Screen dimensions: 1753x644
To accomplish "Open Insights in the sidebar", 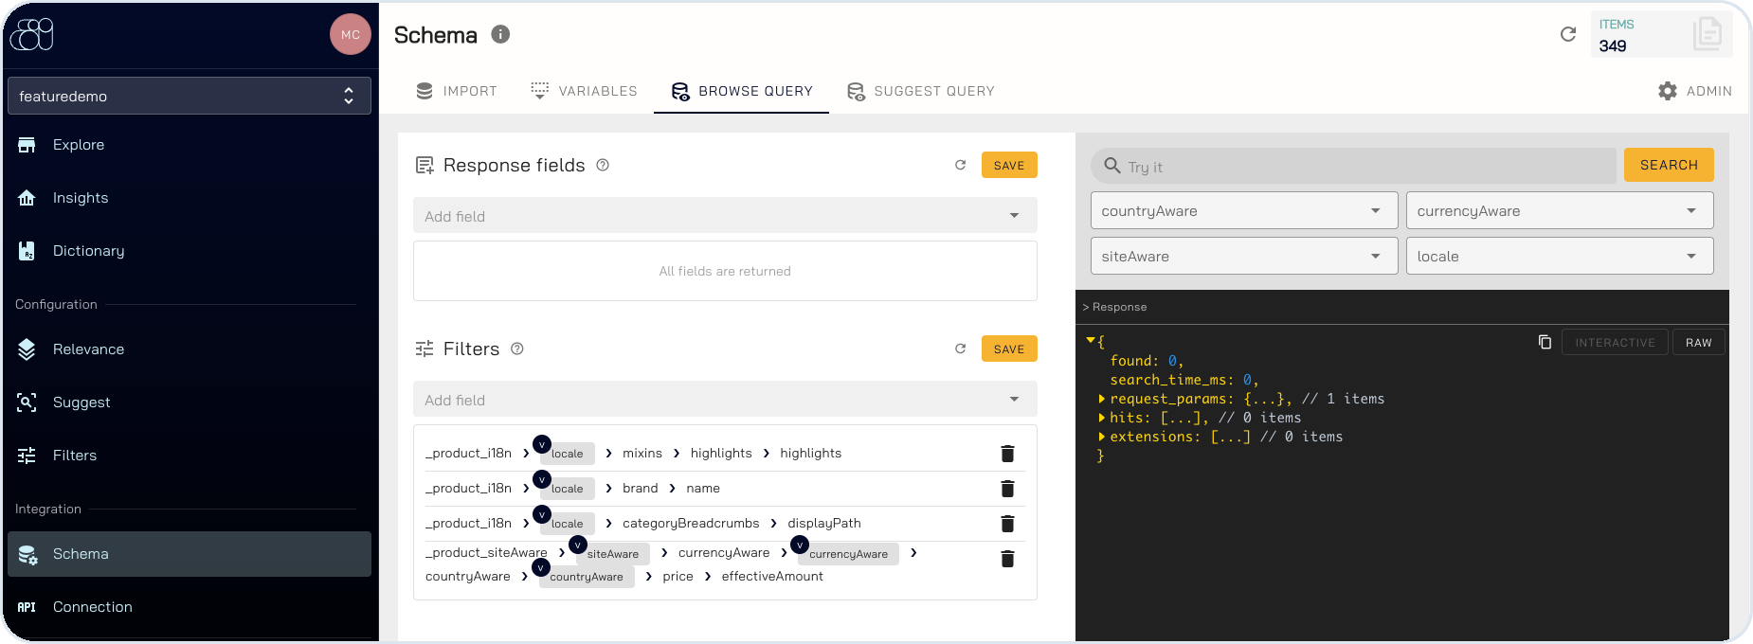I will [x=190, y=198].
